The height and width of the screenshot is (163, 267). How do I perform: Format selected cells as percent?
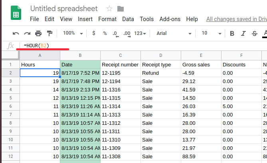(105, 33)
